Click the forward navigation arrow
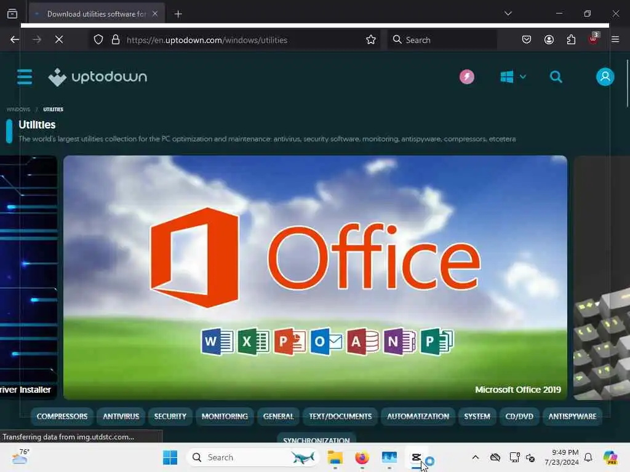Viewport: 630px width, 472px height. (x=37, y=39)
